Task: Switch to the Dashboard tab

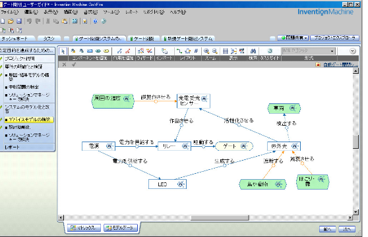Action: pos(16,39)
